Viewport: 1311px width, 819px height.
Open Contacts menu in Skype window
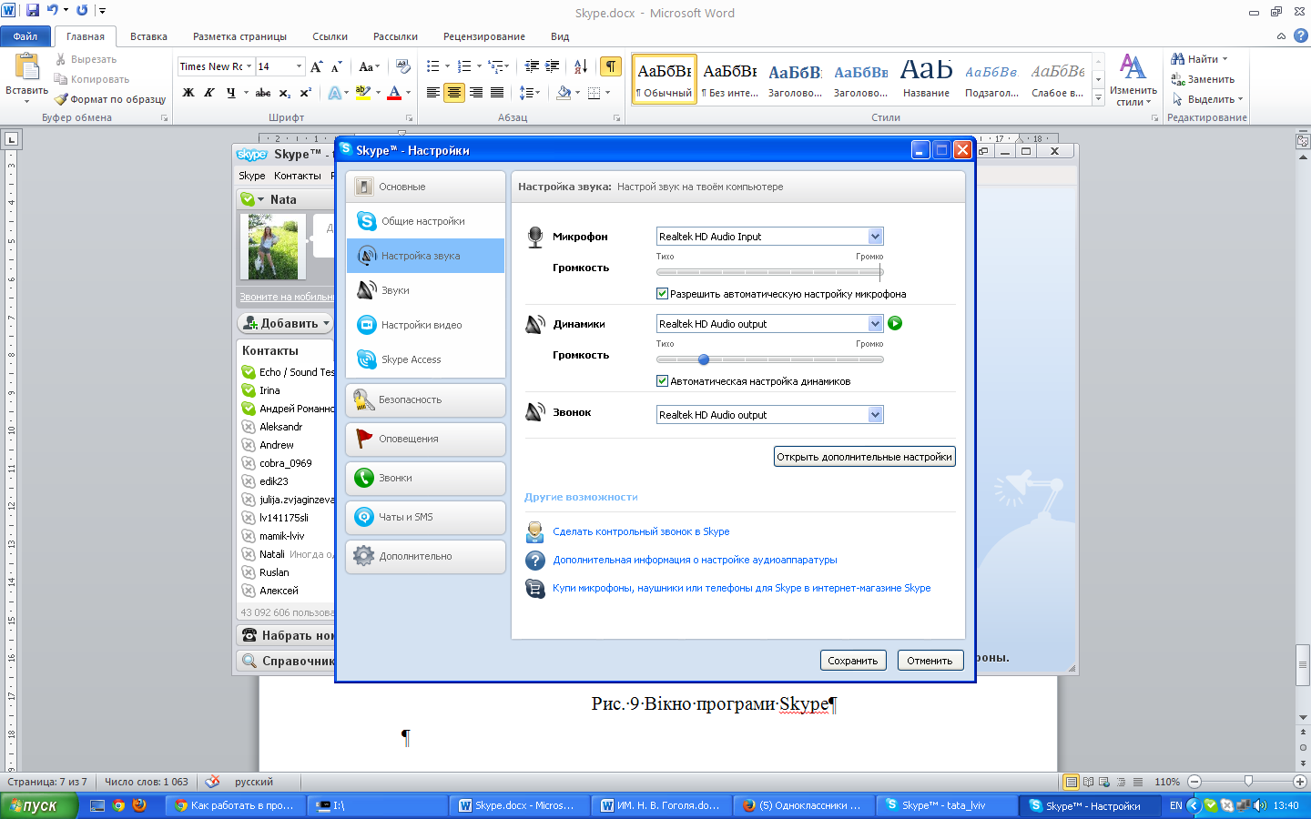(298, 176)
